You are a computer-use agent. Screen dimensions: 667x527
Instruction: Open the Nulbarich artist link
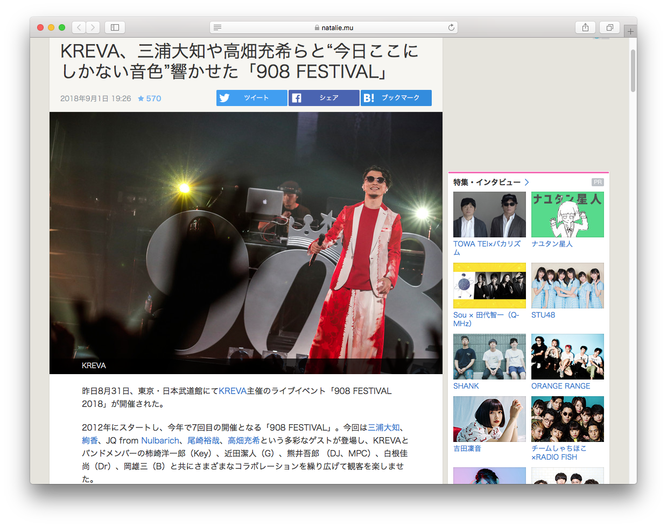(x=160, y=440)
